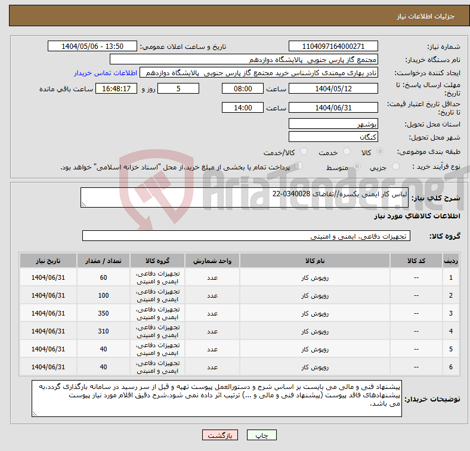470x451 pixels.
Task: Click the remaining time field 16:48:17
Action: point(116,89)
